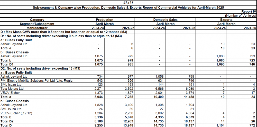This screenshot has height=127, width=257.
Task: Click Total D production value 13,948
Action: [128, 125]
